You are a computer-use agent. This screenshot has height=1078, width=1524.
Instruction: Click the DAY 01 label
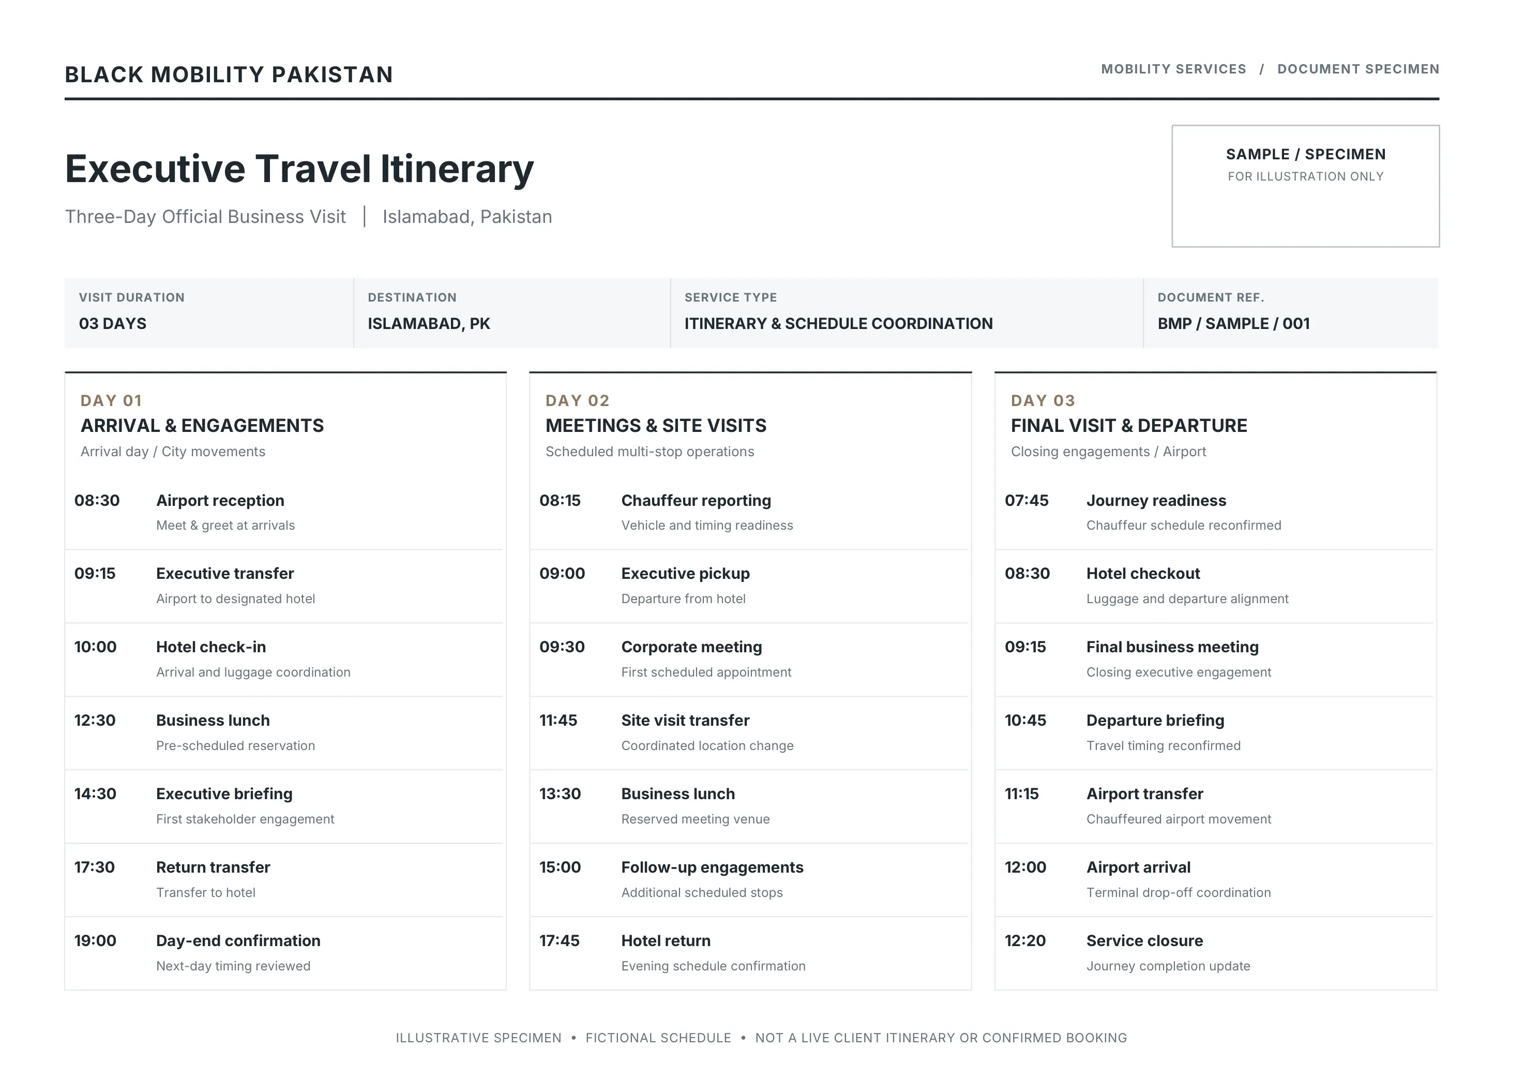tap(111, 400)
